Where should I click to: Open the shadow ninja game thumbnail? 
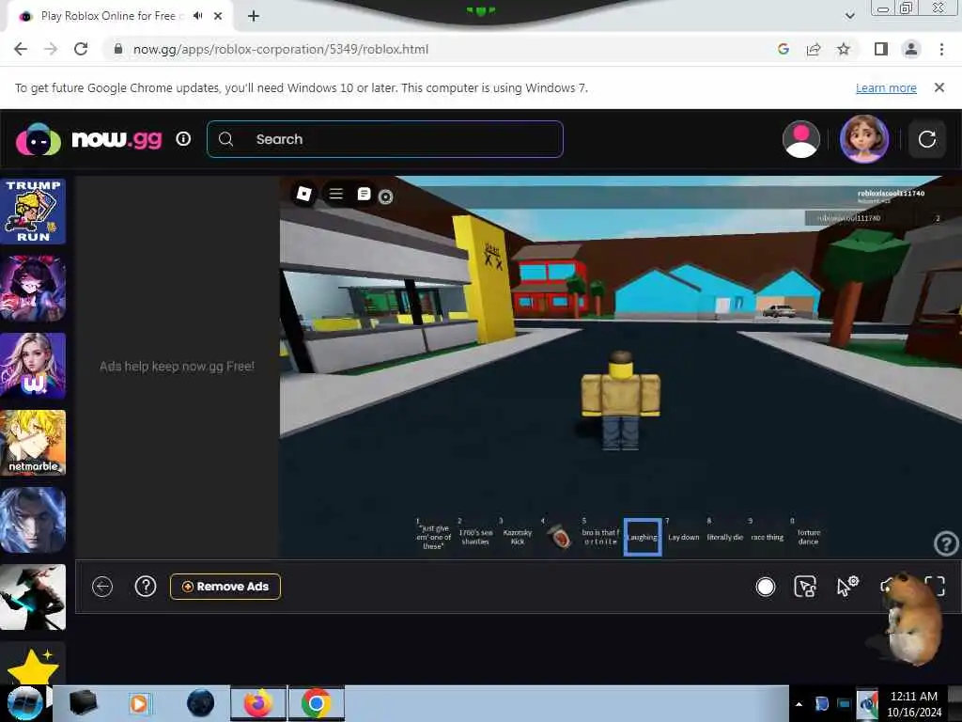(33, 597)
